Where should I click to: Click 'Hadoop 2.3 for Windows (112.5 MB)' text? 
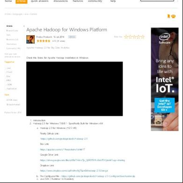pyautogui.click(x=59, y=128)
